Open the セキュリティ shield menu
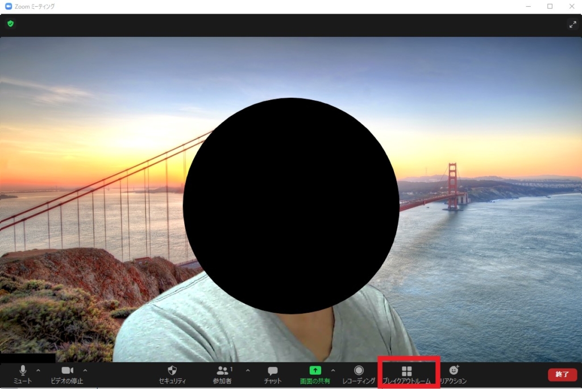The image size is (582, 389). click(172, 375)
